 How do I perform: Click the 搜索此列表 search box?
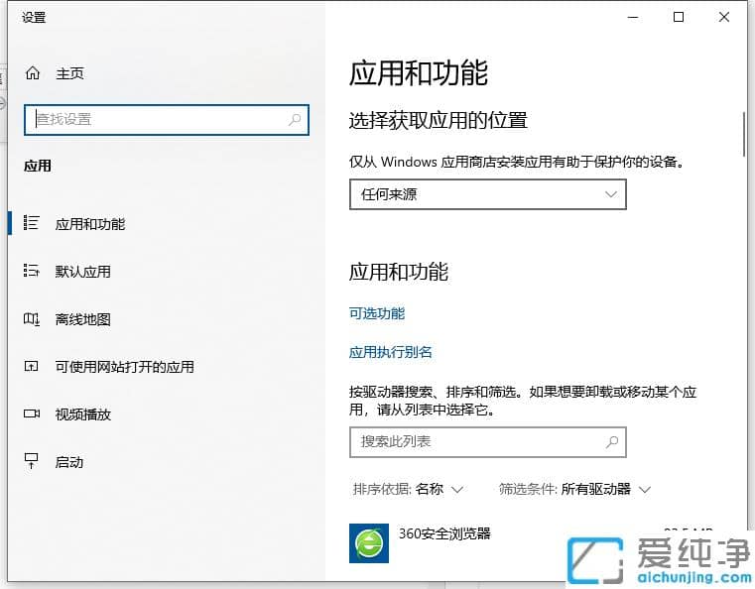(x=476, y=442)
